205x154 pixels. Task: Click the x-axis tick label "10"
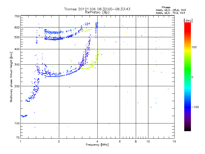point(148,141)
